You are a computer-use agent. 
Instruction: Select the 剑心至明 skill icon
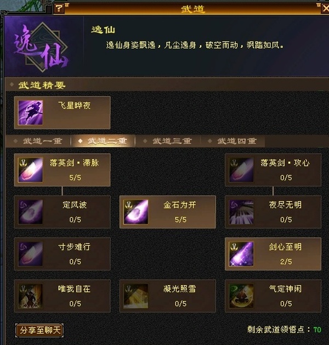(241, 254)
